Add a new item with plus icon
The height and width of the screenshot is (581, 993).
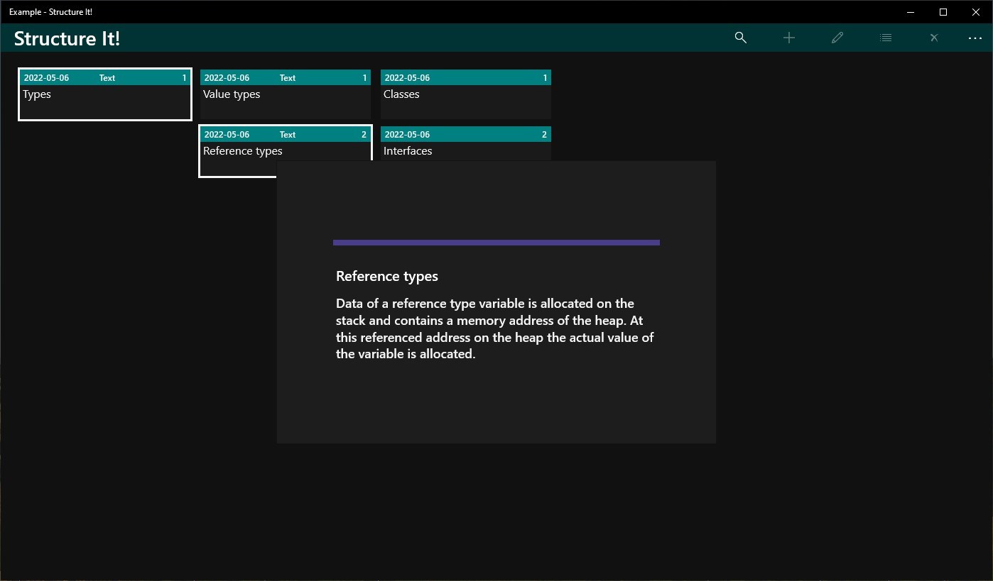(x=789, y=38)
